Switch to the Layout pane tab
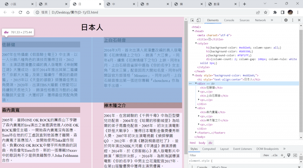Viewport: 303px width, 168px height. [x=224, y=149]
